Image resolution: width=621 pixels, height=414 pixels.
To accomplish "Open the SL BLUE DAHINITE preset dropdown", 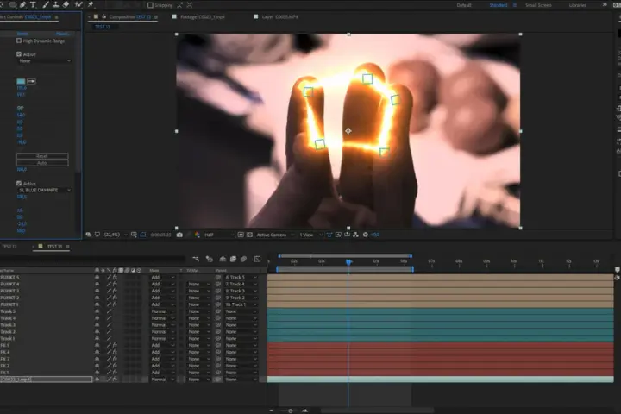I will point(44,190).
